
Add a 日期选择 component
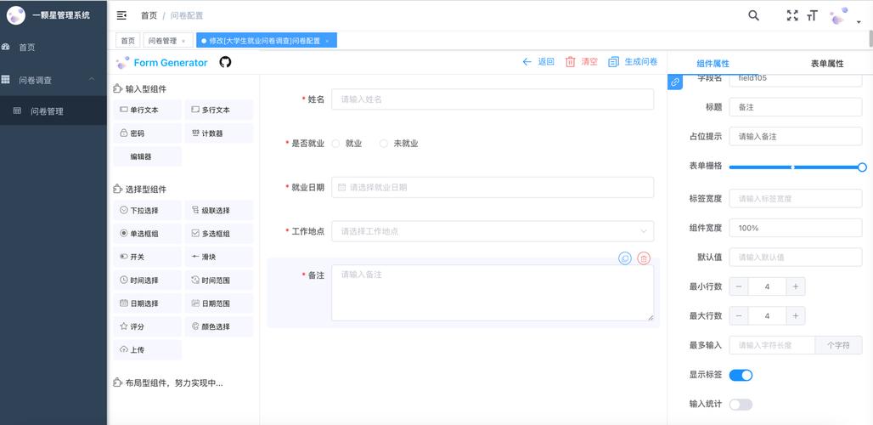pyautogui.click(x=148, y=303)
